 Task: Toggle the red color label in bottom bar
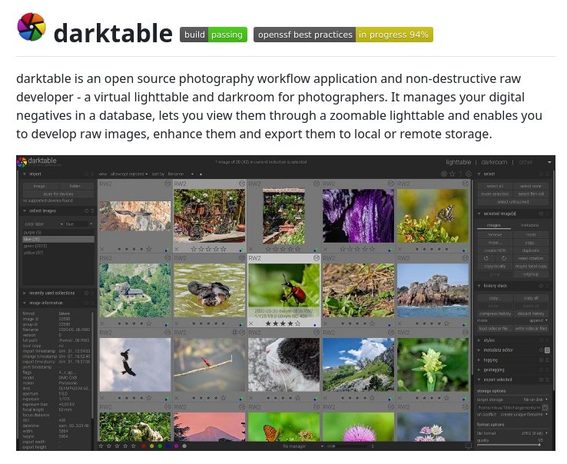tap(144, 446)
